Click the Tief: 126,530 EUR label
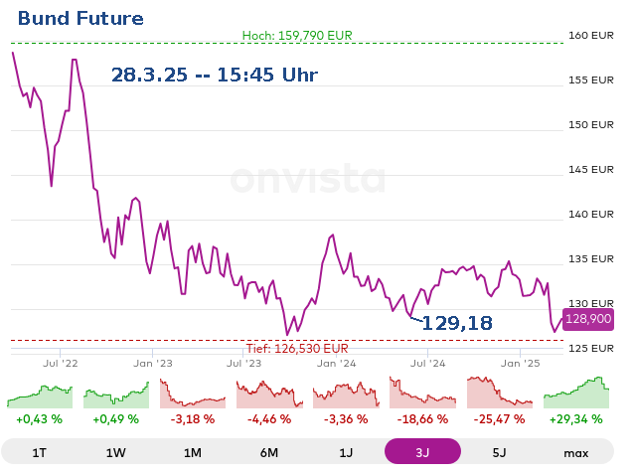The width and height of the screenshot is (633, 475). coord(296,349)
